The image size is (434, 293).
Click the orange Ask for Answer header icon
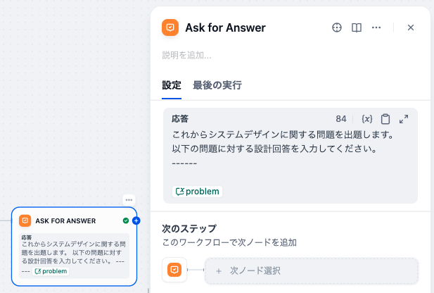tap(170, 27)
